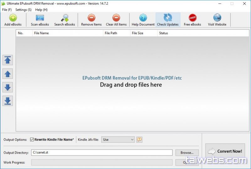The width and height of the screenshot is (251, 169).
Task: Toggle the Rewrite Kindle File Name checkbox
Action: 32,140
